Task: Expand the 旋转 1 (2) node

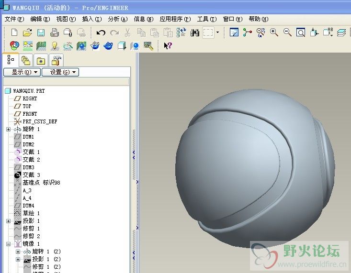Action: pos(18,251)
